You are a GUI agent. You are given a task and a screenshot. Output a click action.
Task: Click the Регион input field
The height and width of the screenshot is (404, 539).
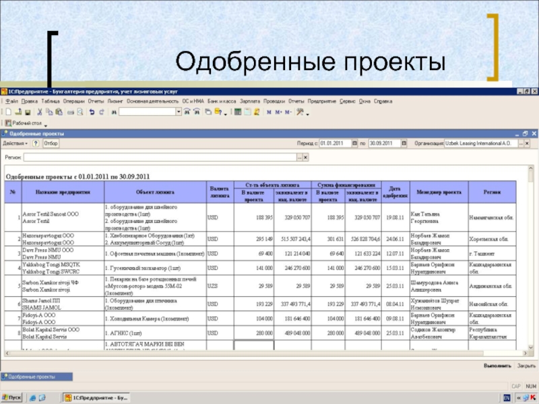160,158
